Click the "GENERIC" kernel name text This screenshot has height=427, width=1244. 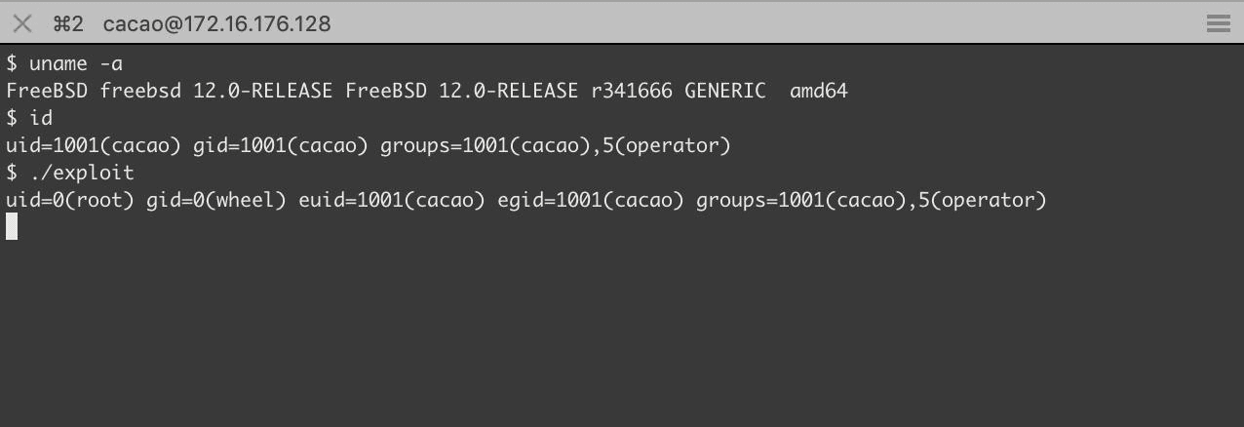pyautogui.click(x=725, y=91)
